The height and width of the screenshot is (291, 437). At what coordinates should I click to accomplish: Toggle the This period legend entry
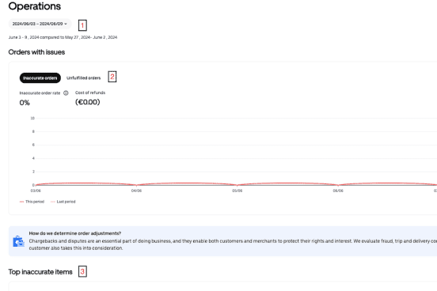[x=32, y=202]
